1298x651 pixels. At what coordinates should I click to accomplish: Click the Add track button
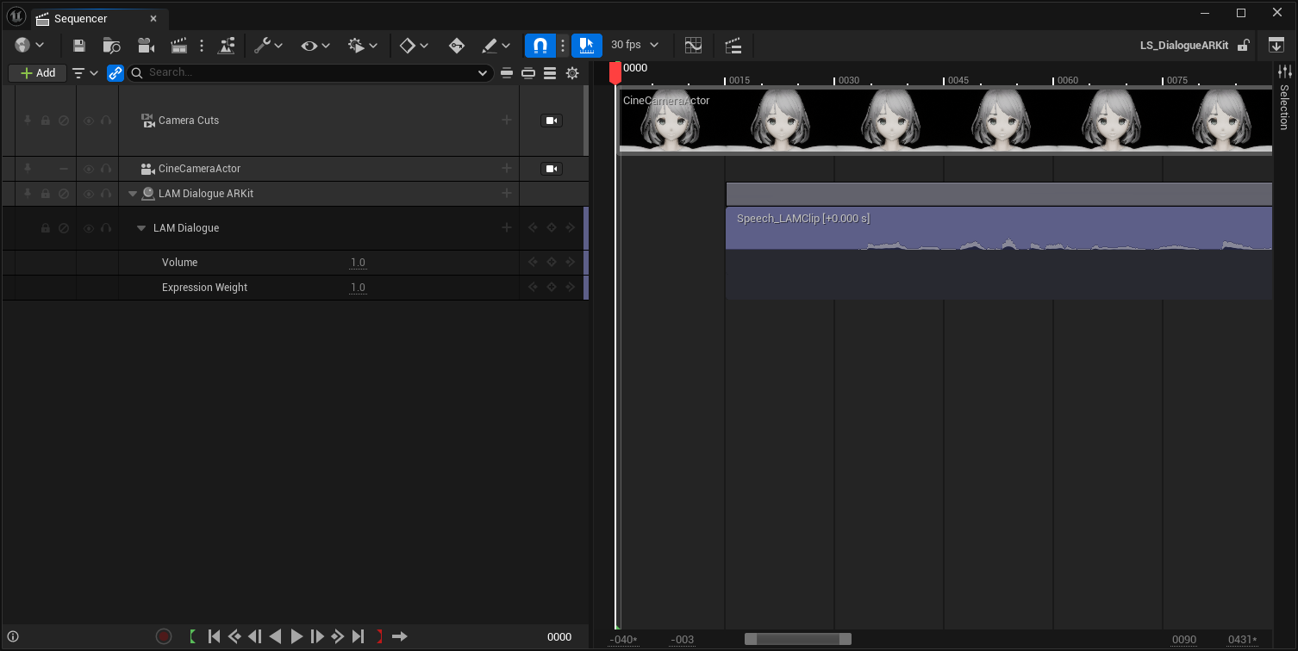tap(38, 73)
